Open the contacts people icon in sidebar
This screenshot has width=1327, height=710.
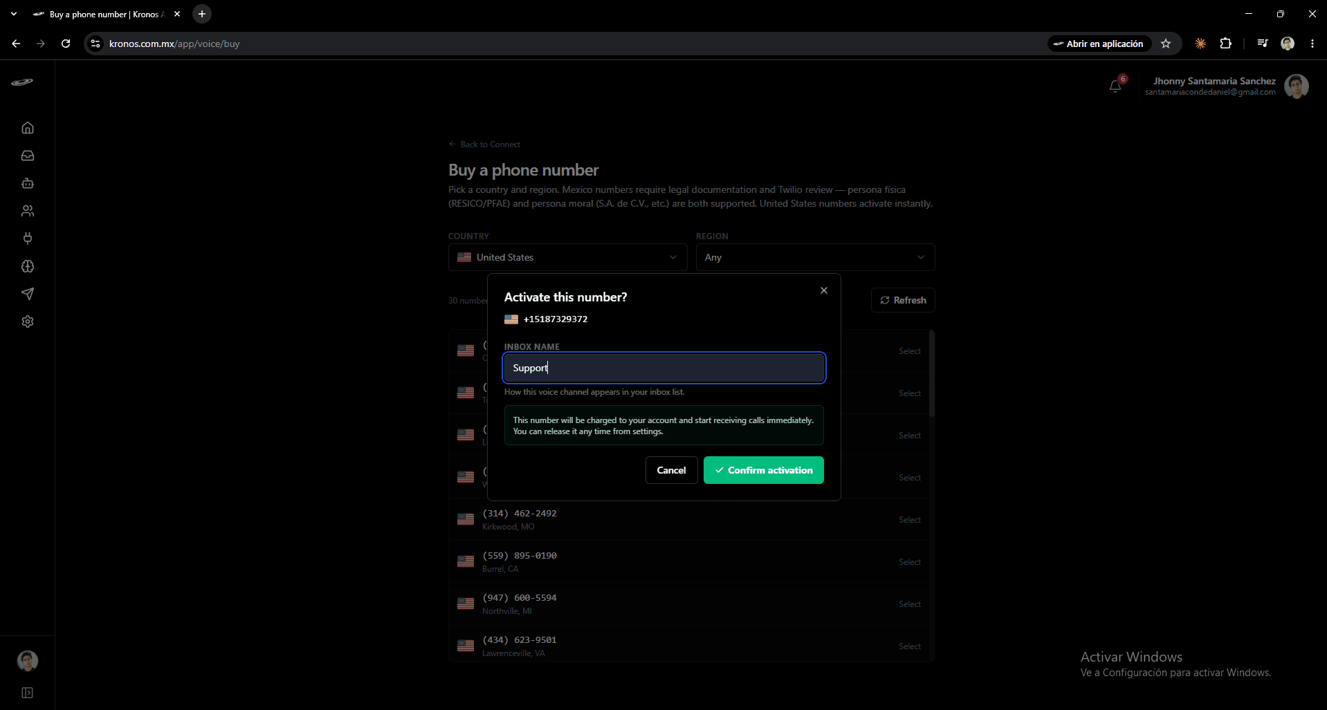[28, 211]
